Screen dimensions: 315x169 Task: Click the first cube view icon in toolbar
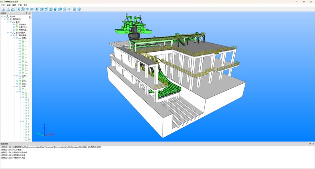37,9
